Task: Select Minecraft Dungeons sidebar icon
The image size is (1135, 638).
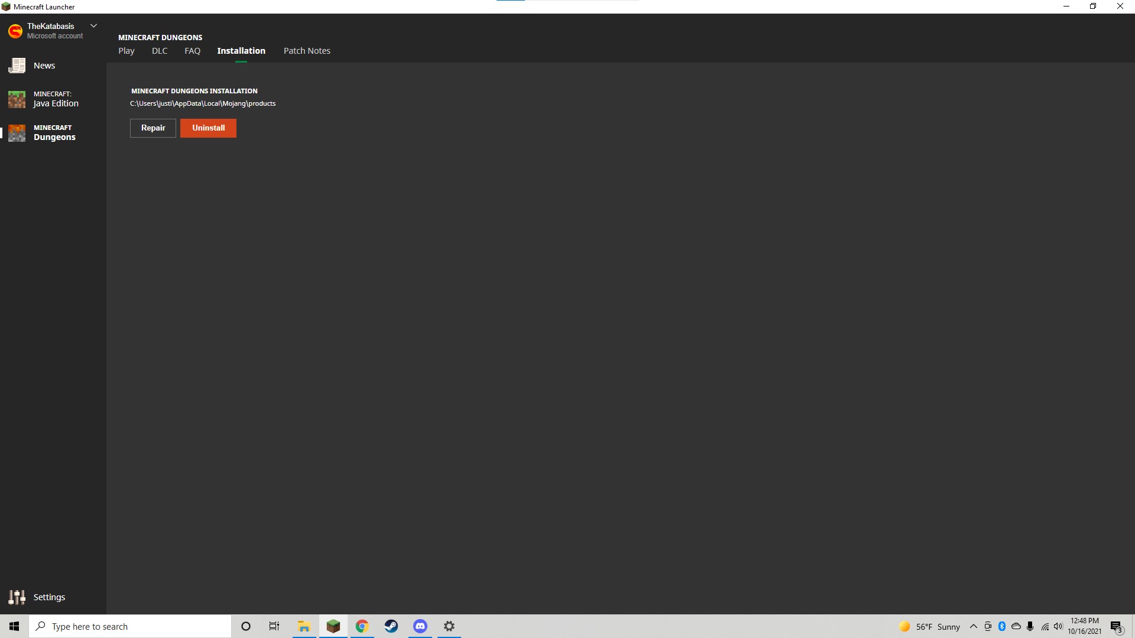Action: [17, 133]
